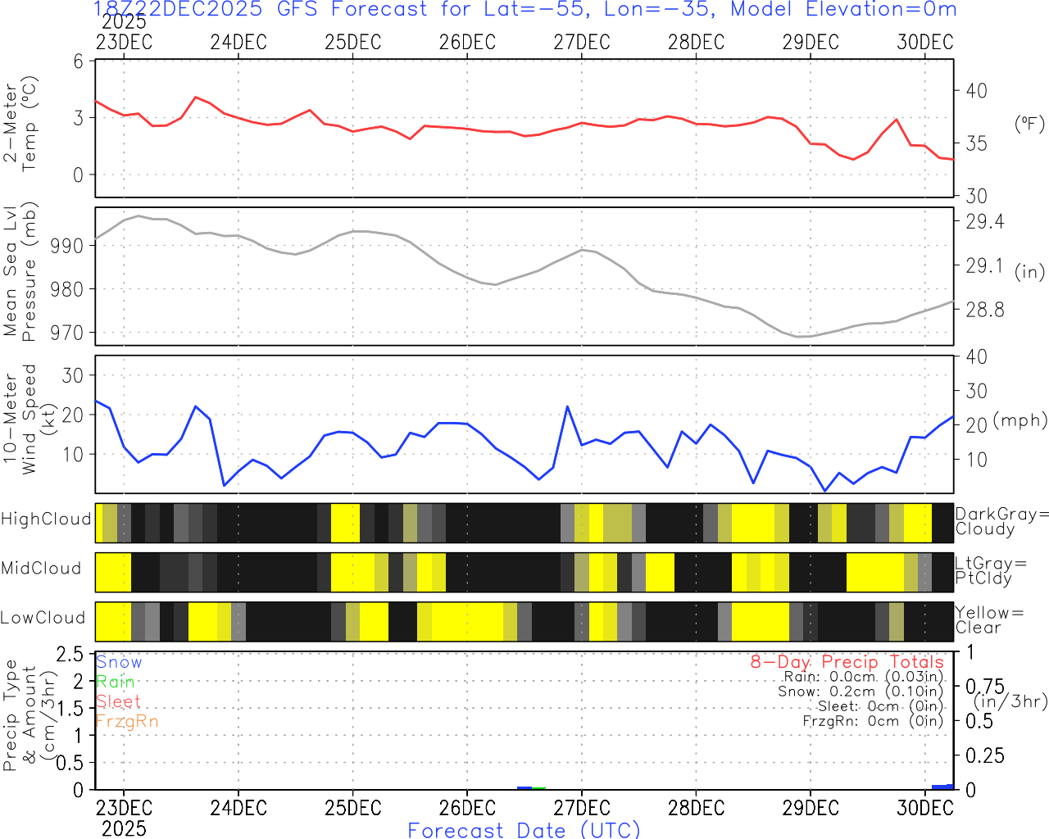Click the 29.4 tick on the inches pressure axis

[984, 222]
